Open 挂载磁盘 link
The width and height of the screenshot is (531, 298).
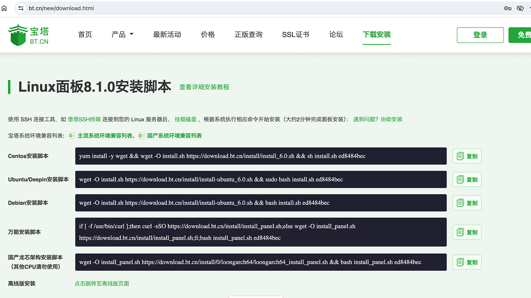click(x=186, y=119)
